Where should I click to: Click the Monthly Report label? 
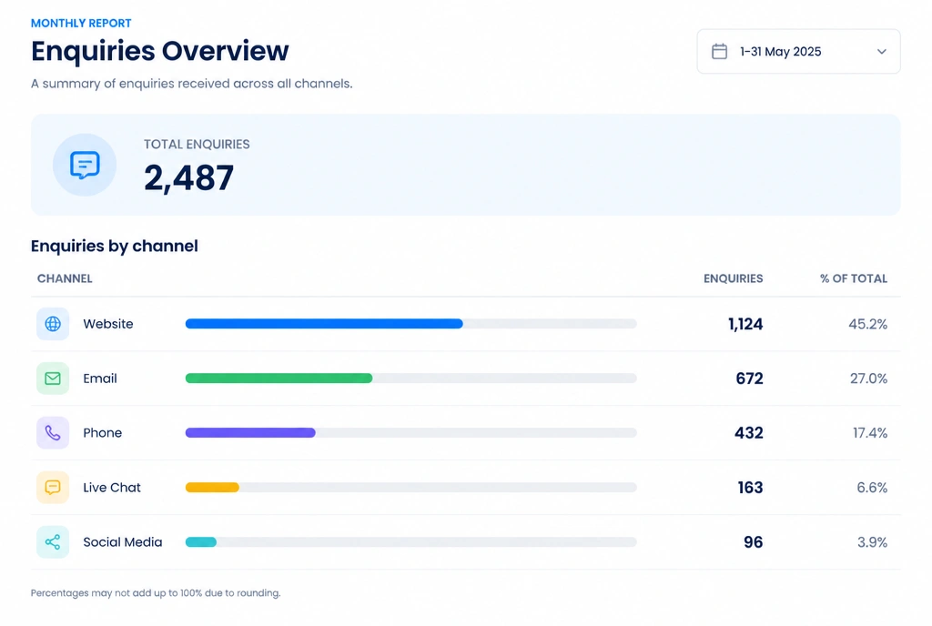81,23
